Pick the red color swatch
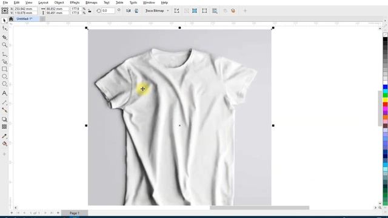The image size is (388, 218). [x=386, y=105]
